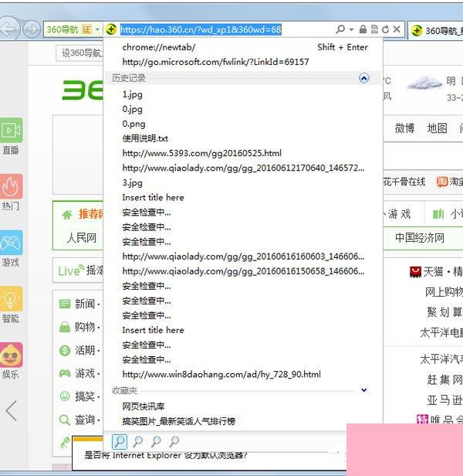Switch to the 360导航 browser tab
Screen dimensions: 463x476
(x=435, y=30)
